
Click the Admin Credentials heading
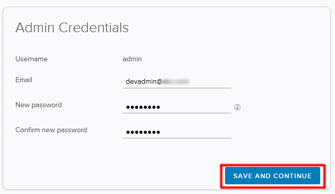click(x=72, y=28)
